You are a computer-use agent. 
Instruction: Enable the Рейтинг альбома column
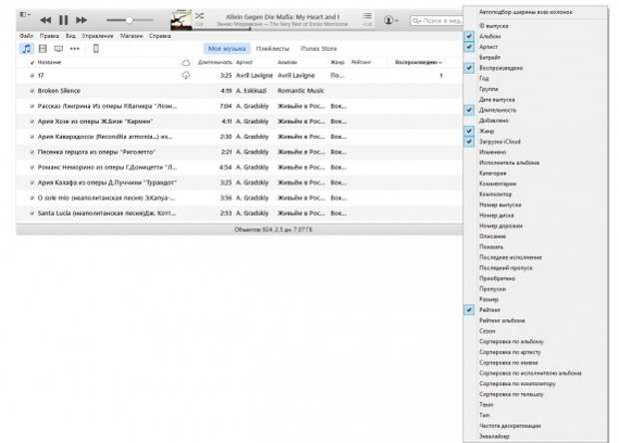tap(502, 320)
